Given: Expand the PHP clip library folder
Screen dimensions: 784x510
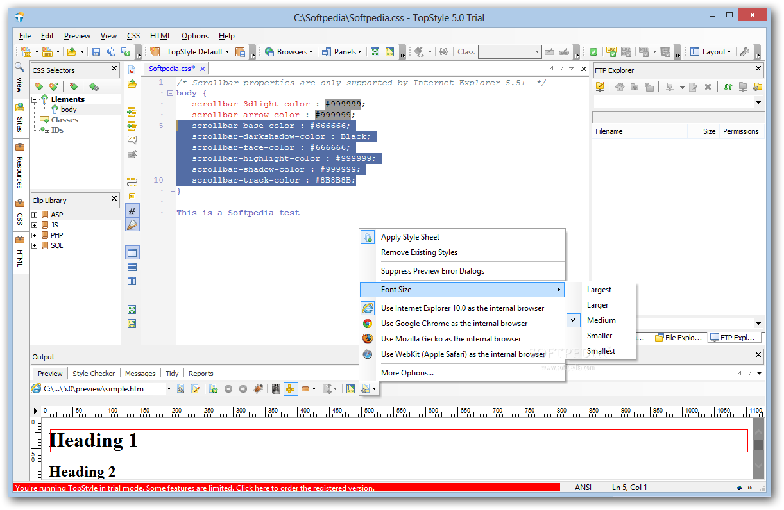Looking at the screenshot, I should click(x=35, y=235).
